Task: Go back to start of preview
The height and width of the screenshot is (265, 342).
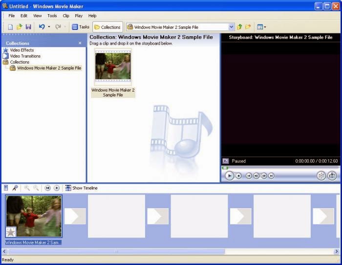Action: coord(249,176)
